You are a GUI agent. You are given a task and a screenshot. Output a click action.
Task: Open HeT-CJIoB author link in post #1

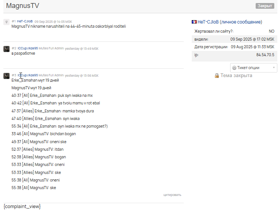point(25,21)
